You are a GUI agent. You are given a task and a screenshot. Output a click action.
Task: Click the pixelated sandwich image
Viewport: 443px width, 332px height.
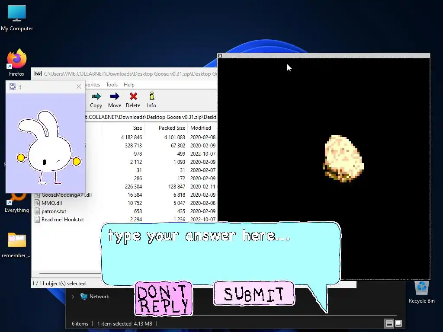click(343, 158)
